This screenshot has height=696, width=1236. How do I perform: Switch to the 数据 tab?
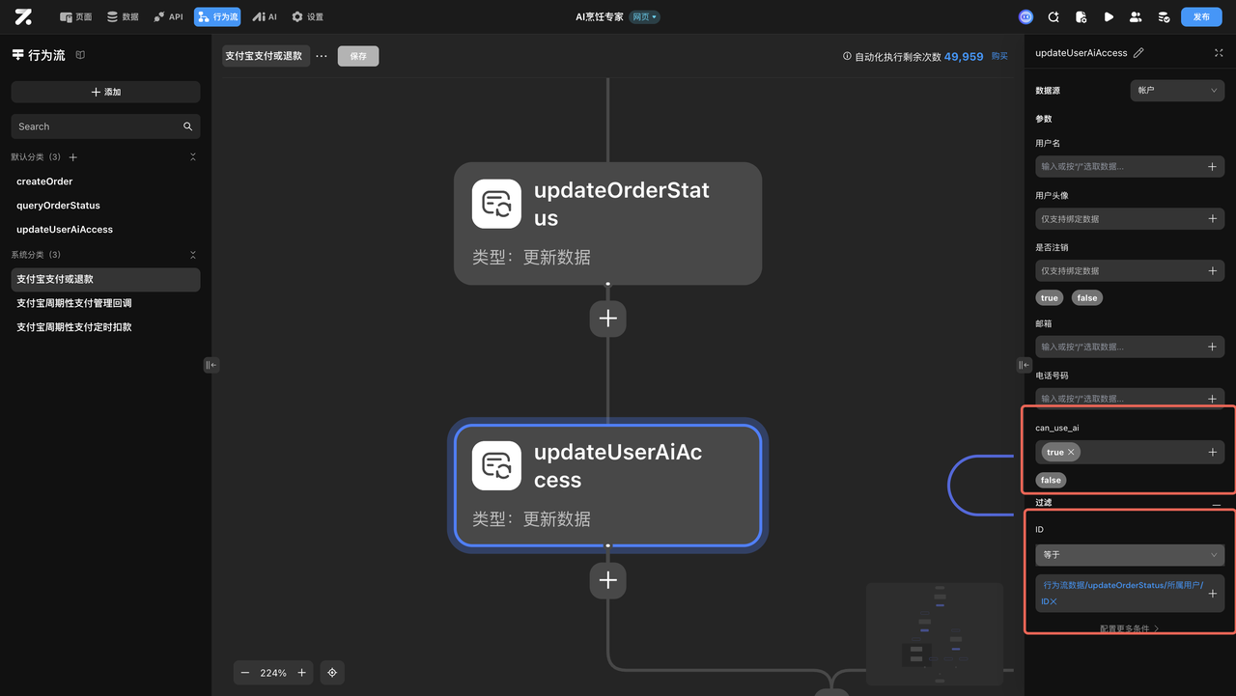coord(123,16)
